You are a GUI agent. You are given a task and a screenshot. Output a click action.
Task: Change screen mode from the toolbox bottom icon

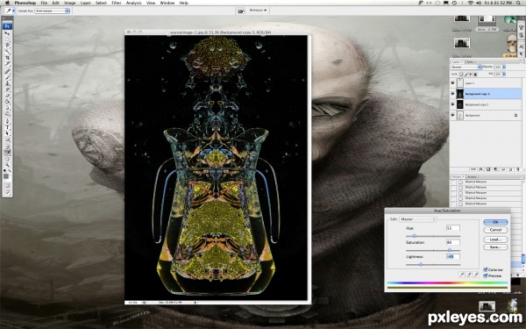(7, 193)
